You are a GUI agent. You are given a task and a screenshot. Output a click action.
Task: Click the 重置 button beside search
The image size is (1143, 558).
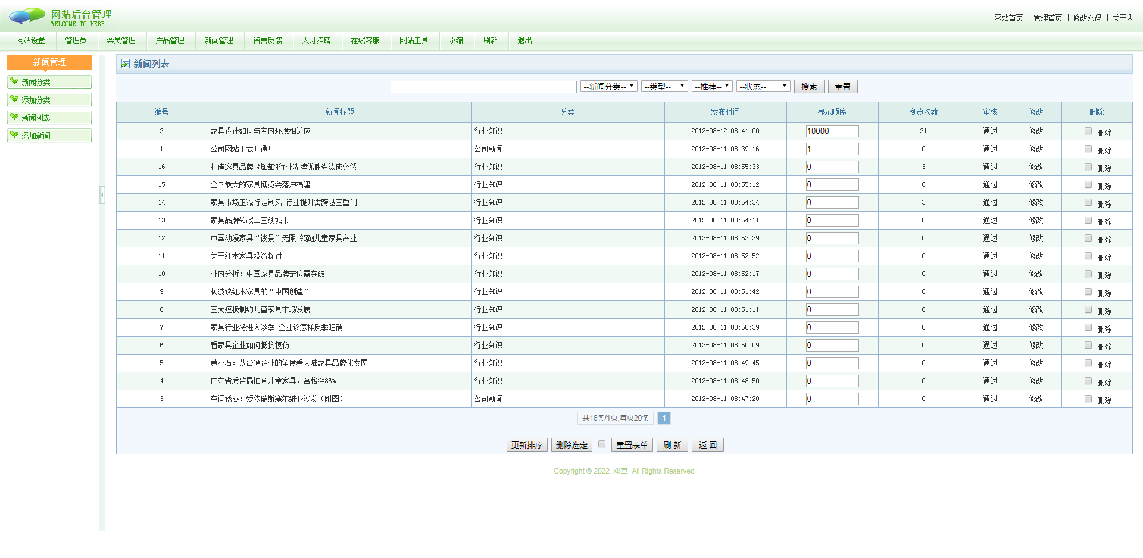842,87
